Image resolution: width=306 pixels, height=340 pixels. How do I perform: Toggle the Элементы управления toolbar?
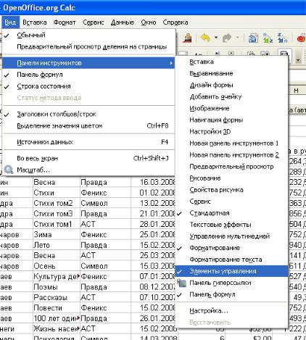pyautogui.click(x=231, y=271)
